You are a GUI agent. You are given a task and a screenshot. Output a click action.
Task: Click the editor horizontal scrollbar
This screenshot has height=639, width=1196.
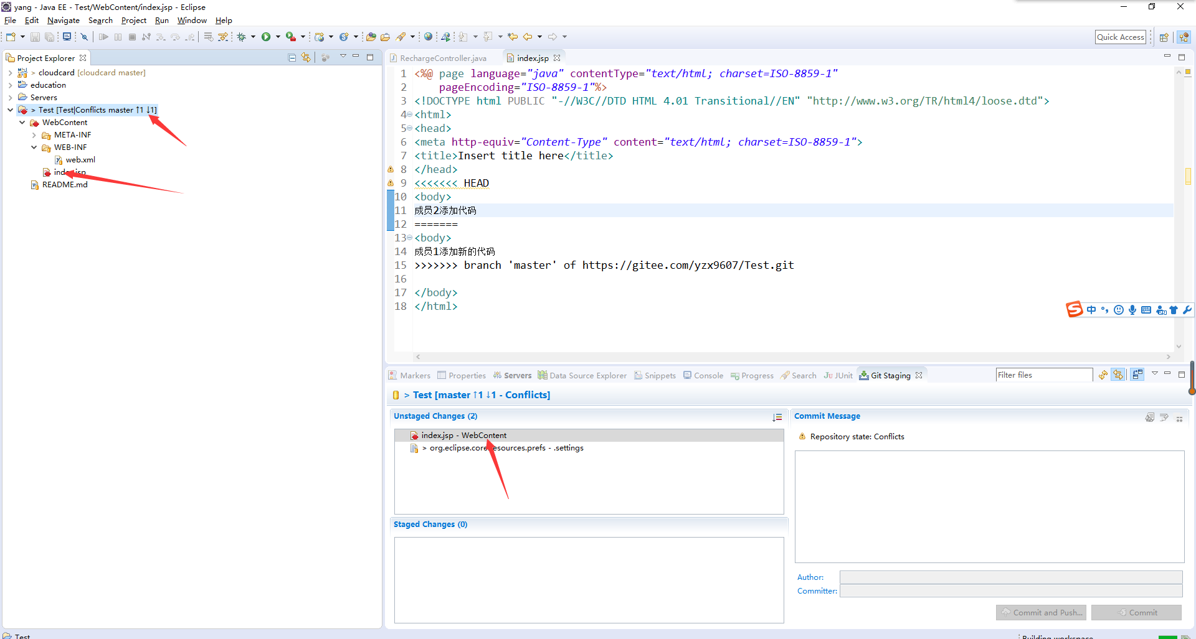[793, 357]
